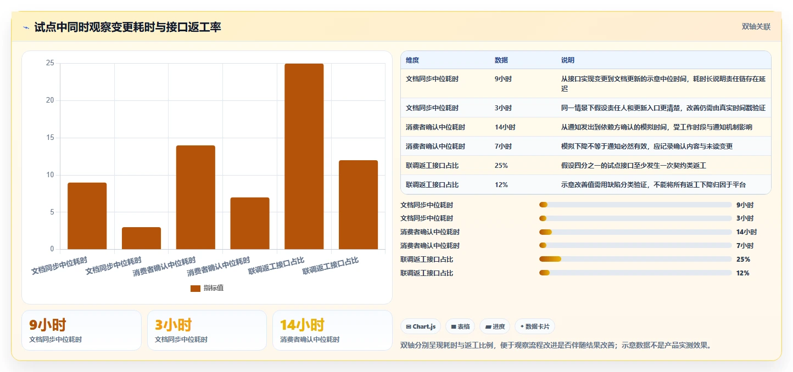Click the 表格 tag
The height and width of the screenshot is (372, 793).
[x=460, y=326]
